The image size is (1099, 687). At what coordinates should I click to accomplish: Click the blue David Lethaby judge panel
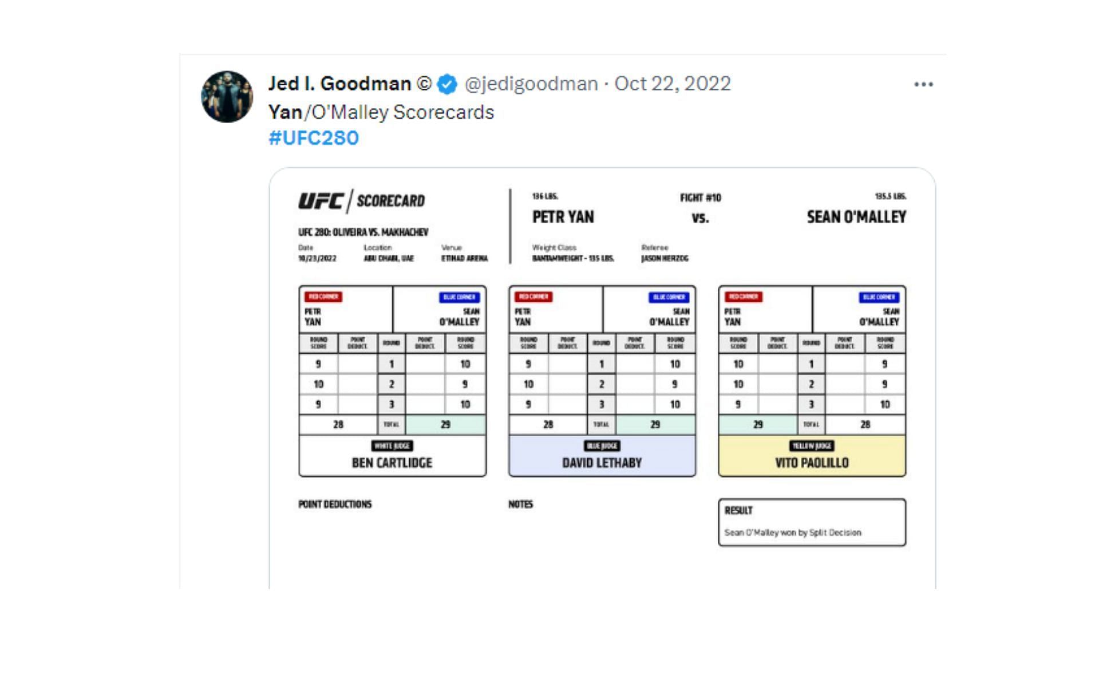602,463
